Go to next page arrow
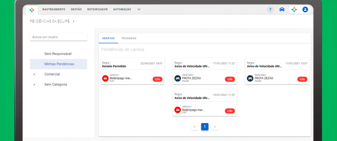The image size is (337, 141). coord(215,127)
